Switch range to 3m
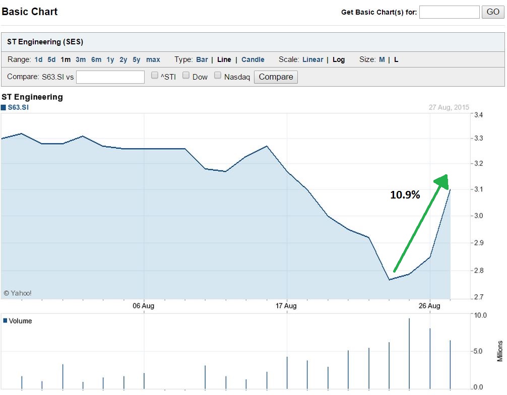This screenshot has width=507, height=395. pyautogui.click(x=81, y=59)
